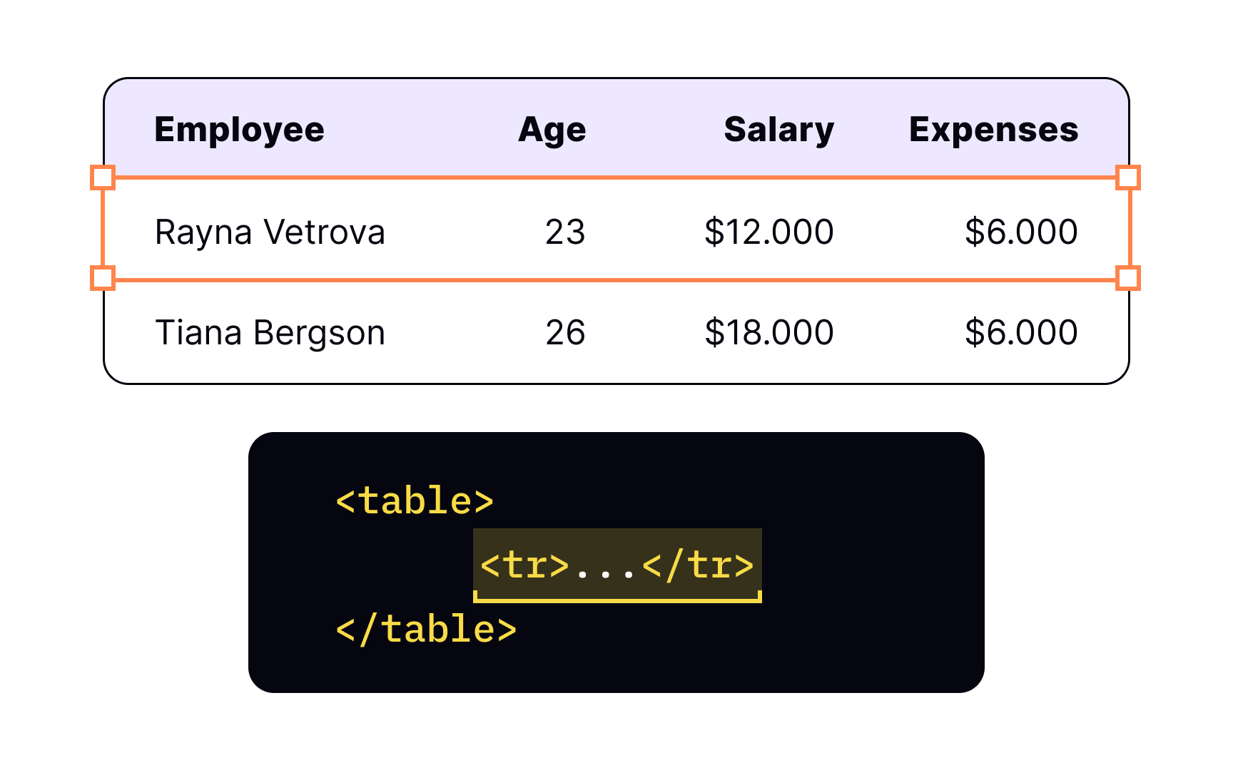Click the top-right orange selection handle
1233x770 pixels.
coord(1128,178)
